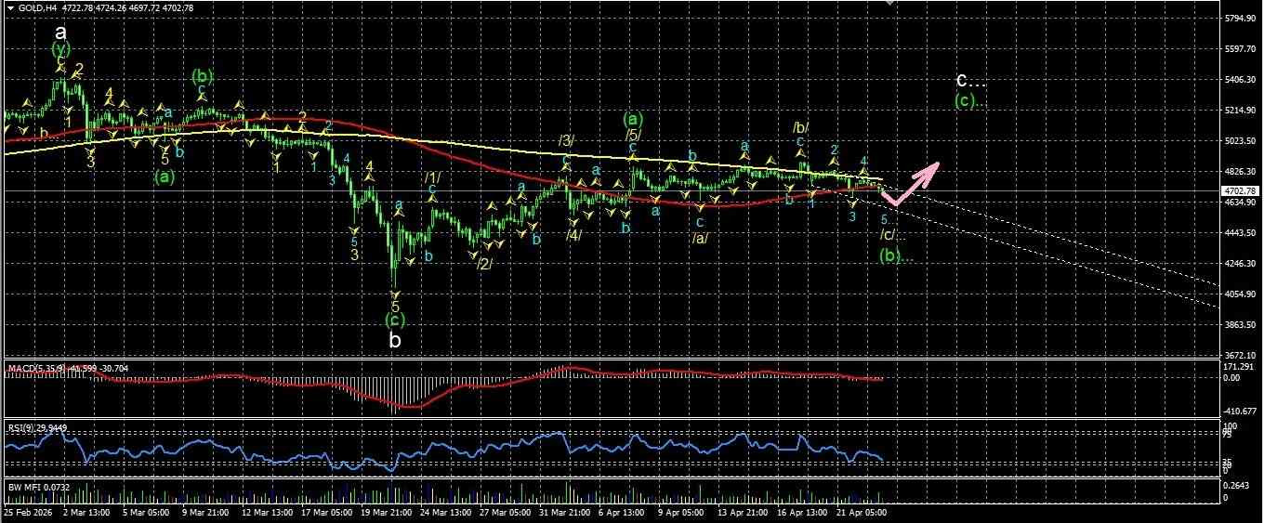The width and height of the screenshot is (1264, 523).
Task: Click the highlighted current price tag 4702.78
Action: pyautogui.click(x=1243, y=190)
